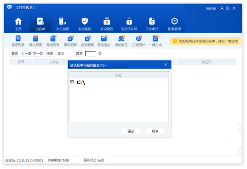Toggle the C:\ disk checkbox

pyautogui.click(x=72, y=82)
